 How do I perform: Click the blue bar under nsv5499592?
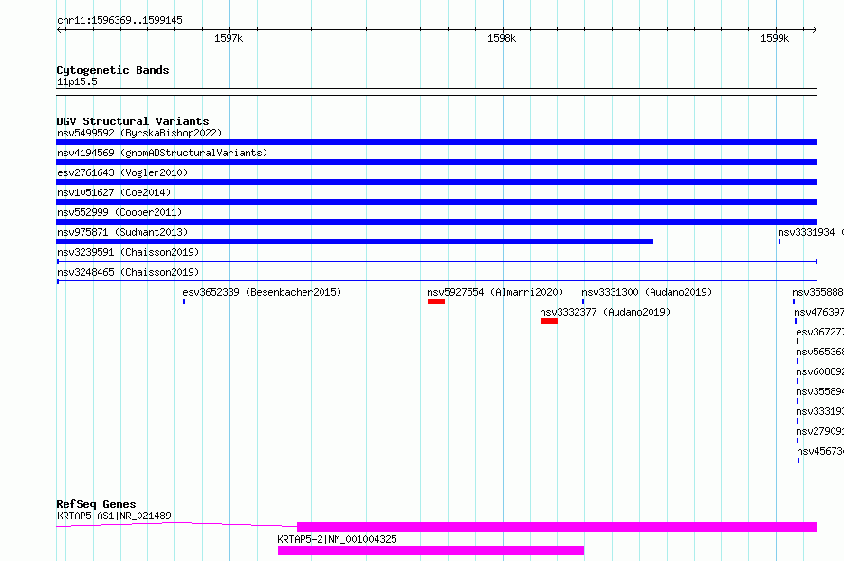click(436, 142)
